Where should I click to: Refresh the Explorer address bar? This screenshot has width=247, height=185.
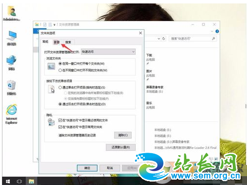pyautogui.click(x=163, y=39)
